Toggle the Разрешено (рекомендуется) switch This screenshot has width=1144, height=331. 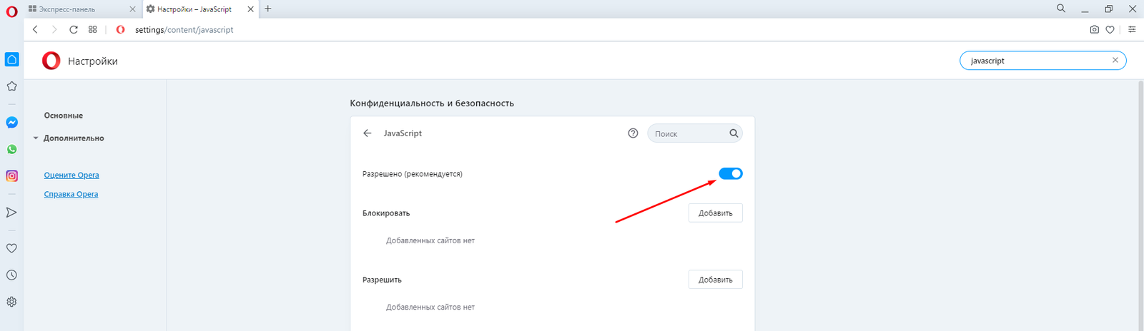click(730, 174)
